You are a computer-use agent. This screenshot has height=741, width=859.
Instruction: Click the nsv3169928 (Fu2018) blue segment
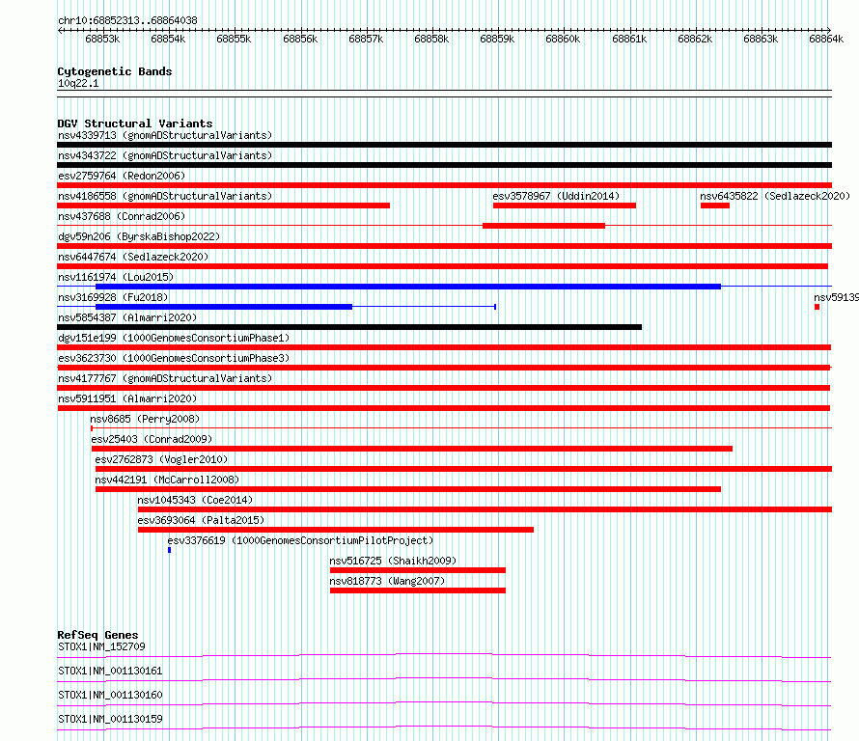[x=224, y=307]
